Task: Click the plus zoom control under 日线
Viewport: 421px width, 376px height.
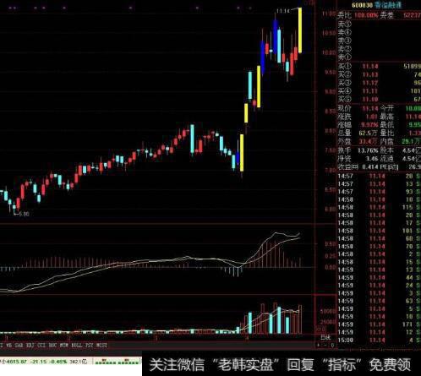Action: point(319,345)
